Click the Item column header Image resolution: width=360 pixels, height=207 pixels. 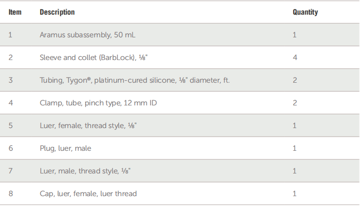coord(15,12)
